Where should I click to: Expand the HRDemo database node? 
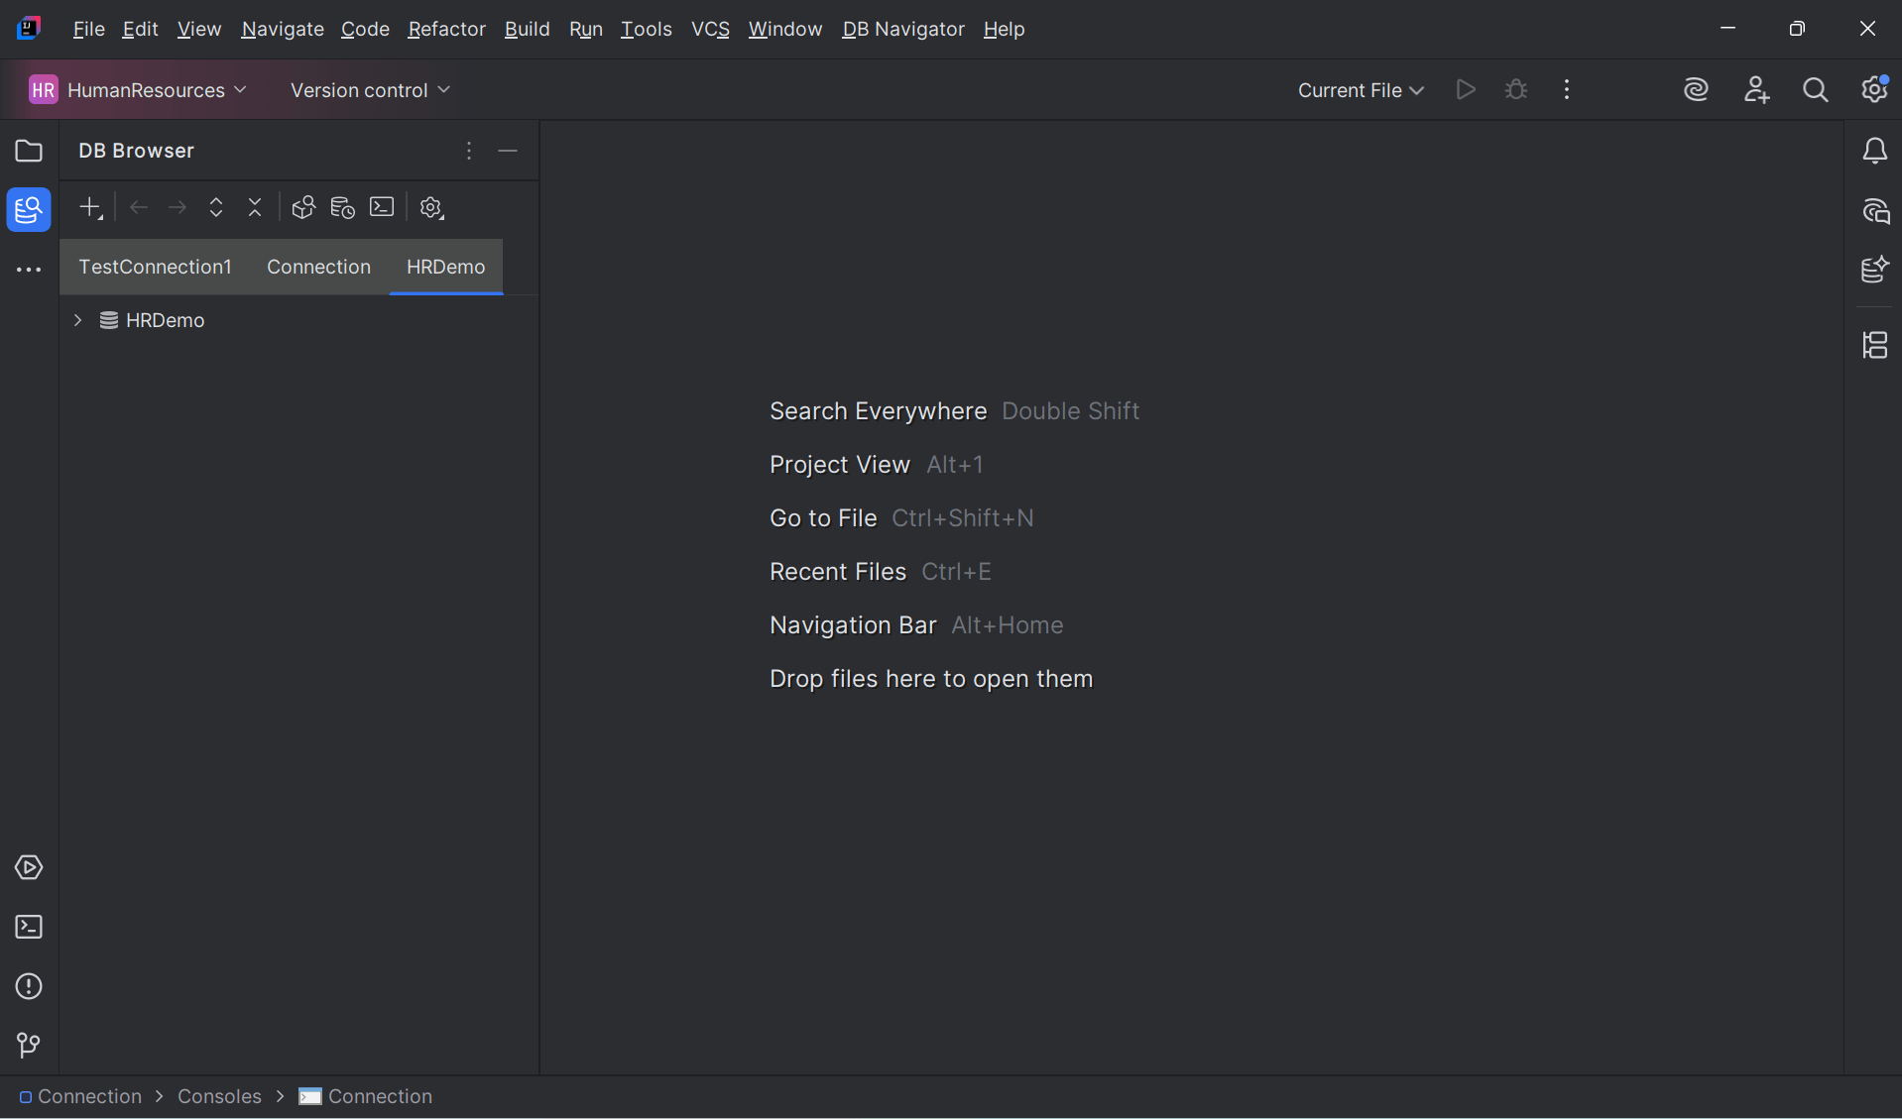pos(77,319)
